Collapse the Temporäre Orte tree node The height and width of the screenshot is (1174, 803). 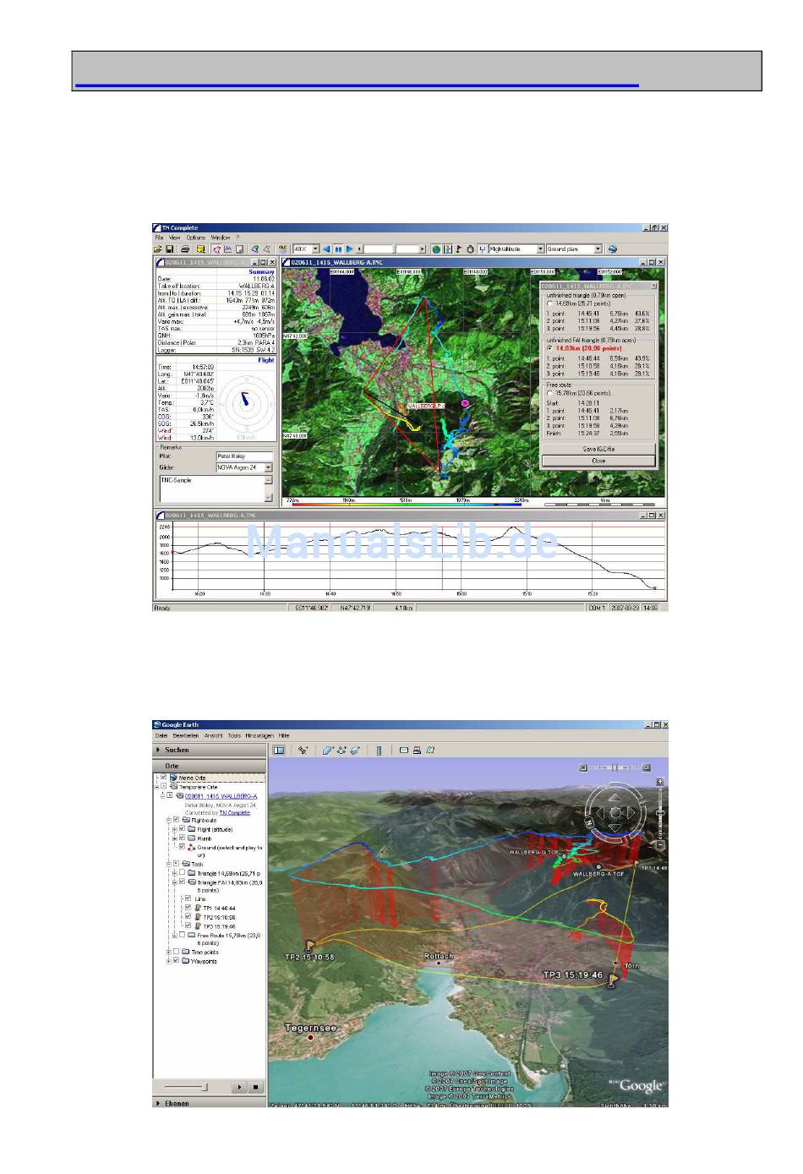click(x=157, y=787)
